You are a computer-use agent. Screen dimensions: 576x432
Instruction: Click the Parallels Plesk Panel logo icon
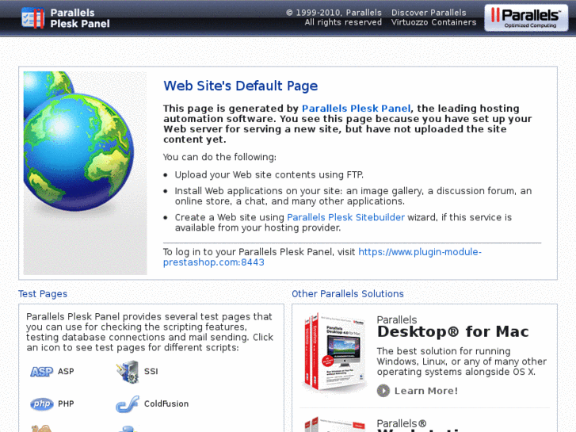tap(32, 17)
